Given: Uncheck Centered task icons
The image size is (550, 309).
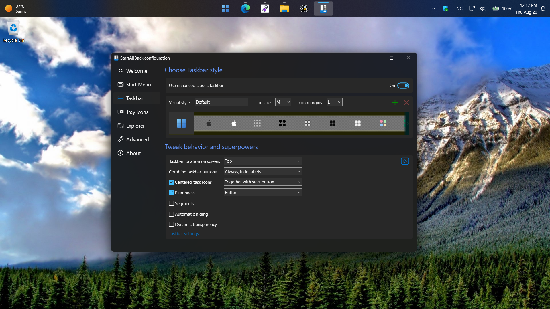Looking at the screenshot, I should point(172,182).
